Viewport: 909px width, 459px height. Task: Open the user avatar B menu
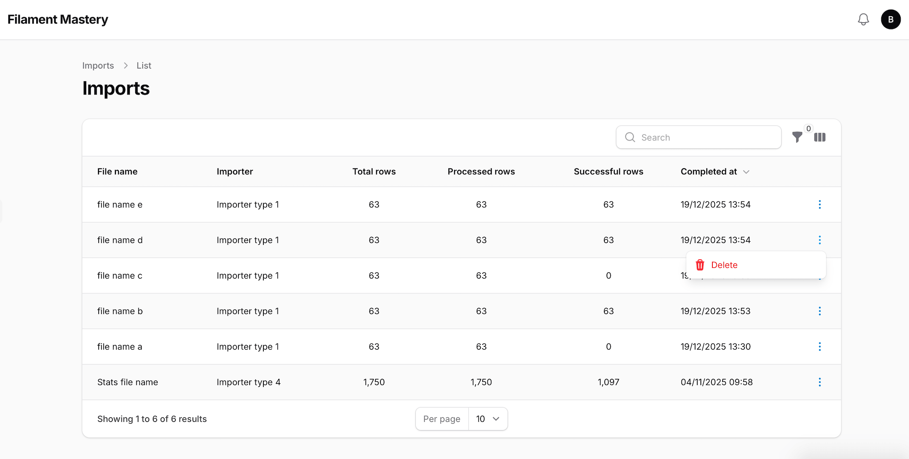pyautogui.click(x=890, y=19)
